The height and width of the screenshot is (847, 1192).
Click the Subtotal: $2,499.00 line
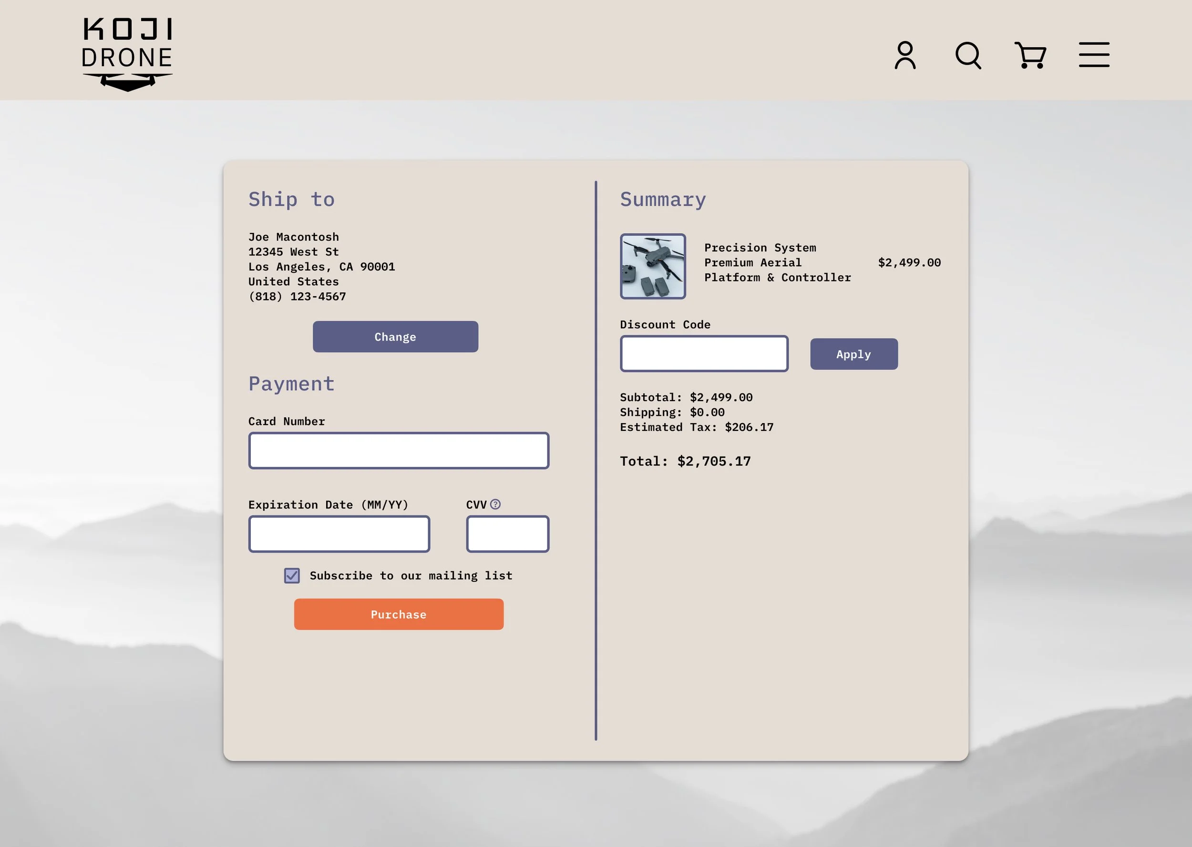[x=686, y=397]
